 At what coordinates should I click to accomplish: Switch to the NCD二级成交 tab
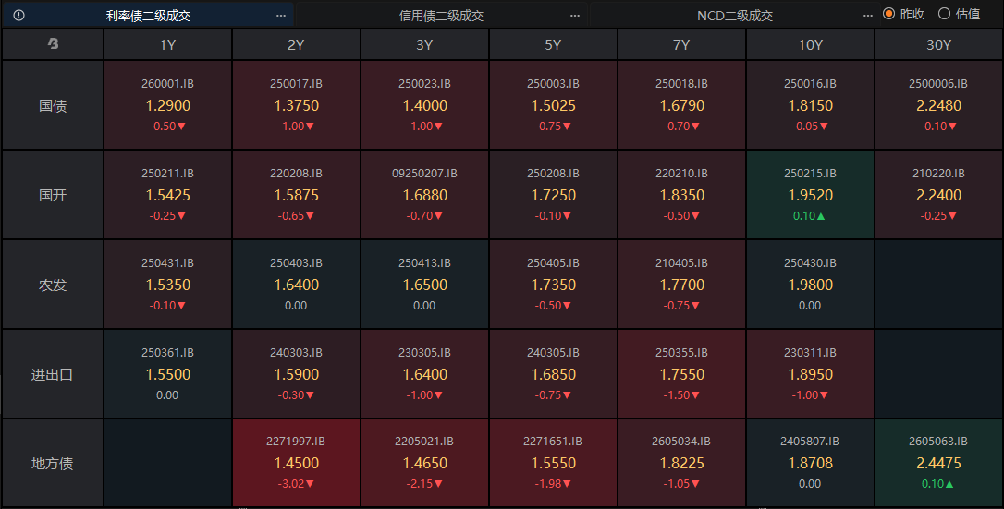point(734,15)
